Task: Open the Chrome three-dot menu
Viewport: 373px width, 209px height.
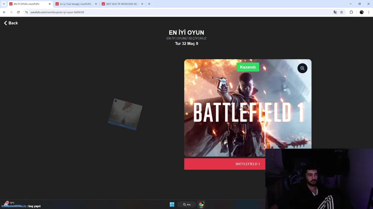Action: (369, 12)
